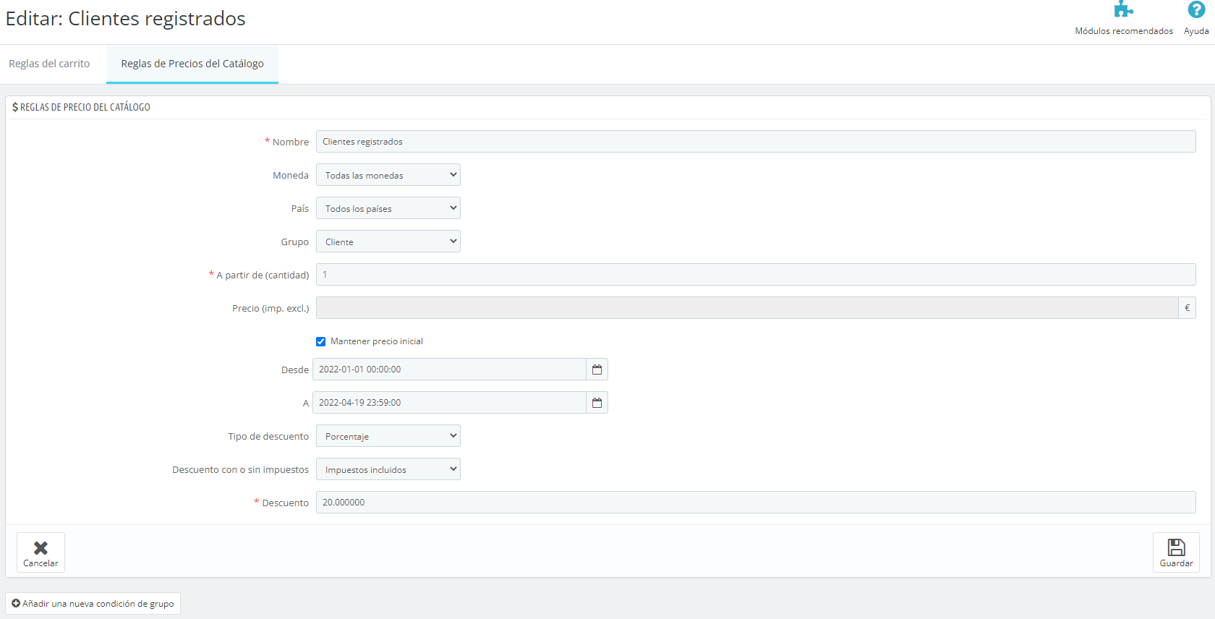1215x619 pixels.
Task: Click the dollar icon in panel heading
Action: click(x=15, y=107)
